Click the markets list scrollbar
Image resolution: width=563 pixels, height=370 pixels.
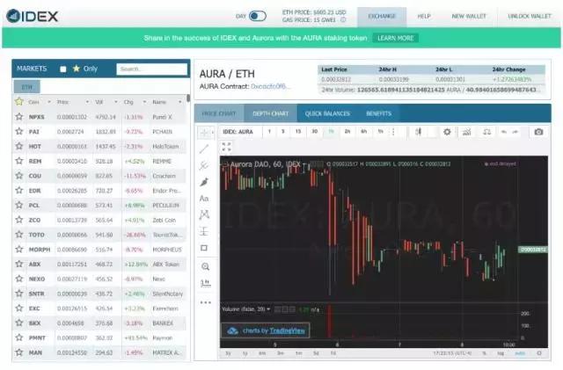click(x=188, y=98)
